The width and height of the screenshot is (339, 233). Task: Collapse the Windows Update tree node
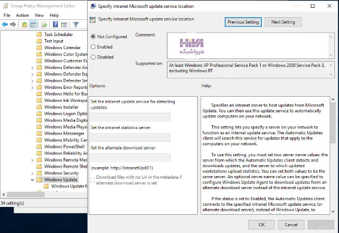click(32, 180)
